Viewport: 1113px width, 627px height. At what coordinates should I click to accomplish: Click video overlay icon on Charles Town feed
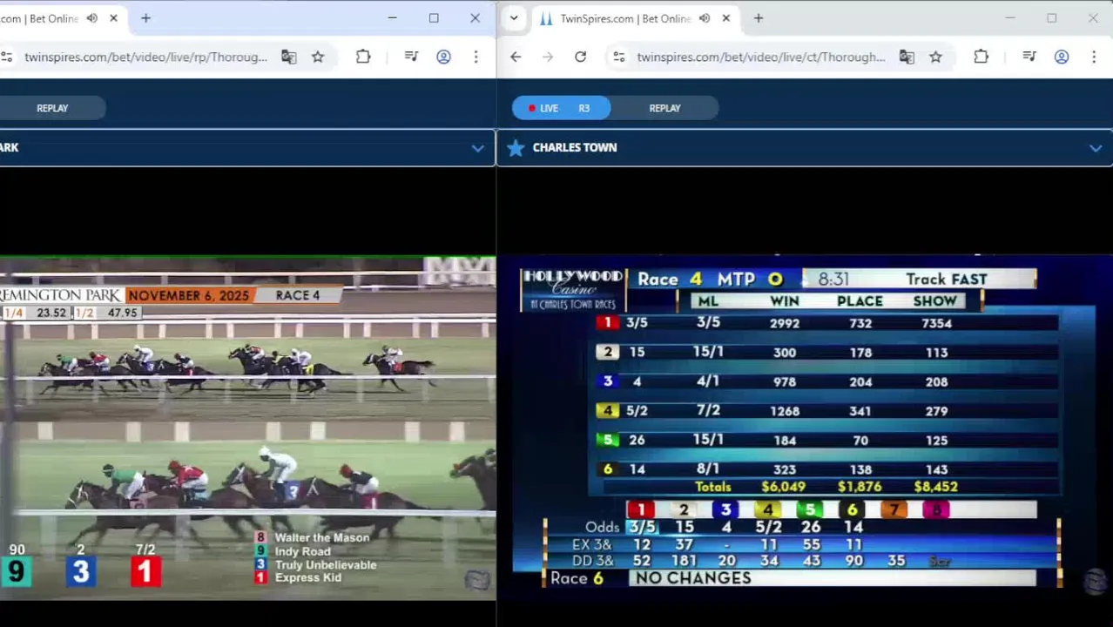point(1096,581)
